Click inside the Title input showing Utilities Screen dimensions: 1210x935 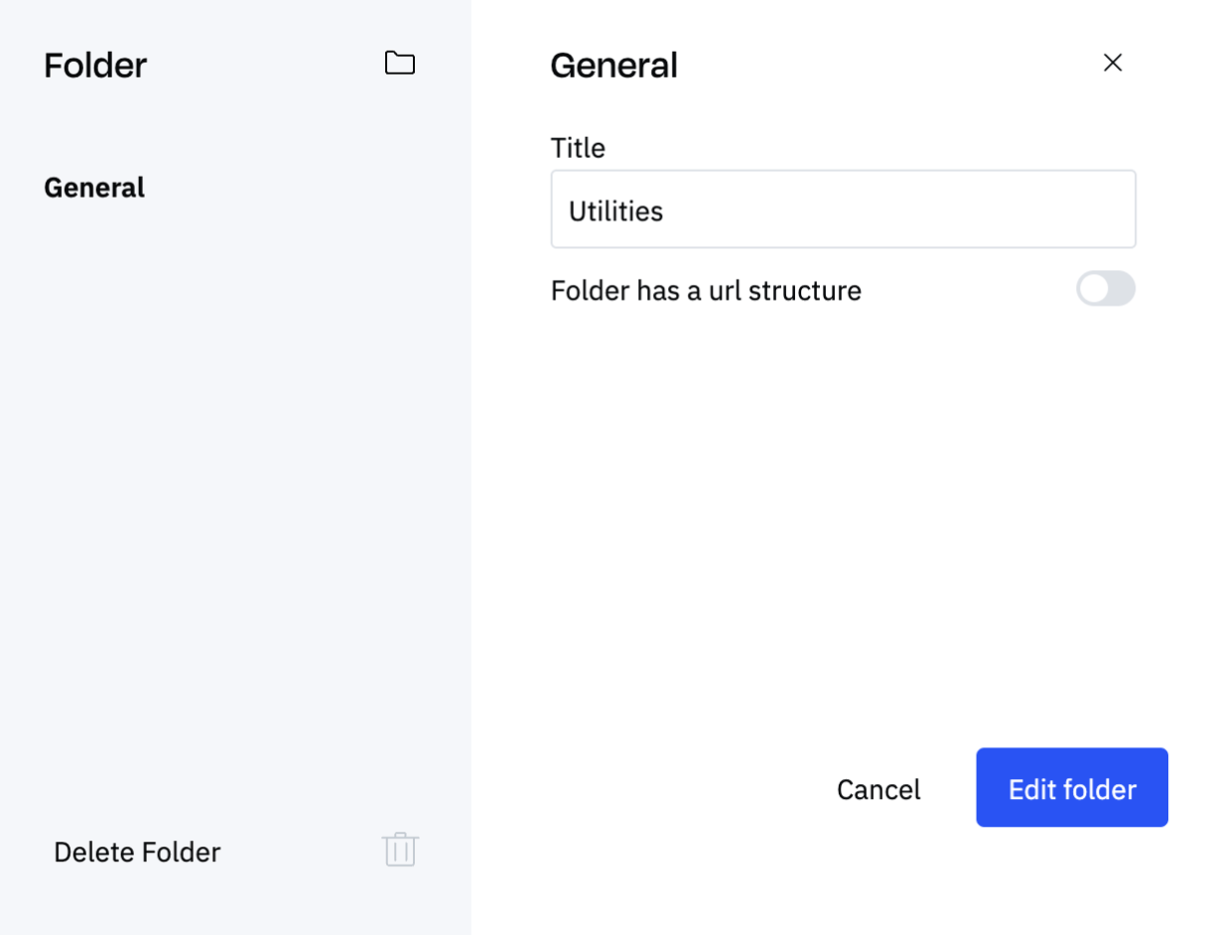coord(843,209)
